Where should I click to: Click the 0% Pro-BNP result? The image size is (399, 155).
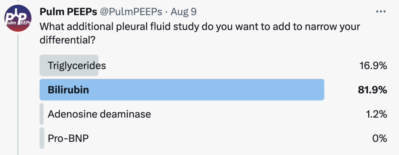(380, 139)
